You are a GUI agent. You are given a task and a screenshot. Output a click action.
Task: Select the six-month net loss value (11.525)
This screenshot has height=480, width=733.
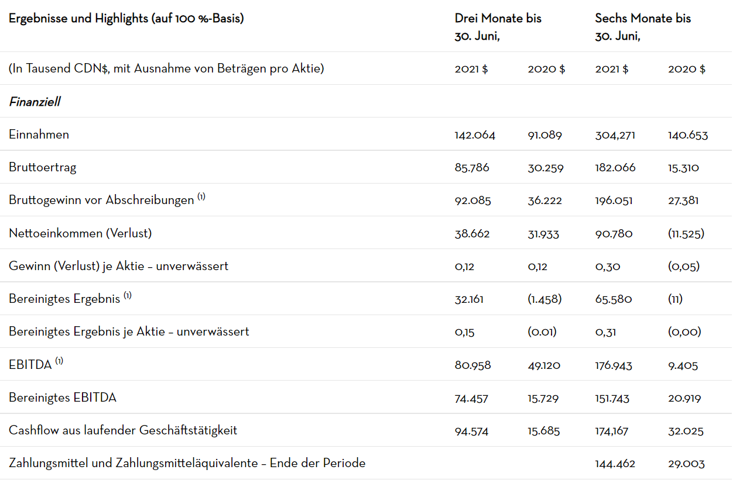tap(686, 233)
